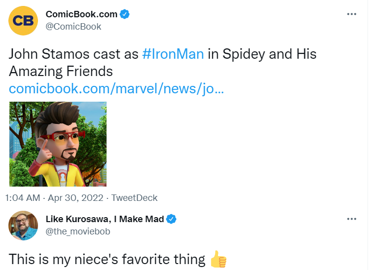Click the "Amazing Friends" tweet text
Viewport: 369px width, 270px height.
(61, 72)
